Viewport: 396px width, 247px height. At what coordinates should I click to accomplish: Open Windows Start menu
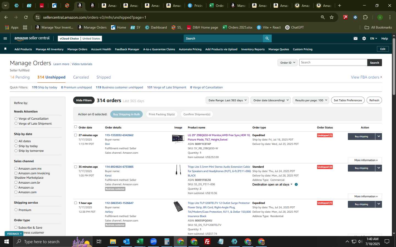pyautogui.click(x=7, y=242)
